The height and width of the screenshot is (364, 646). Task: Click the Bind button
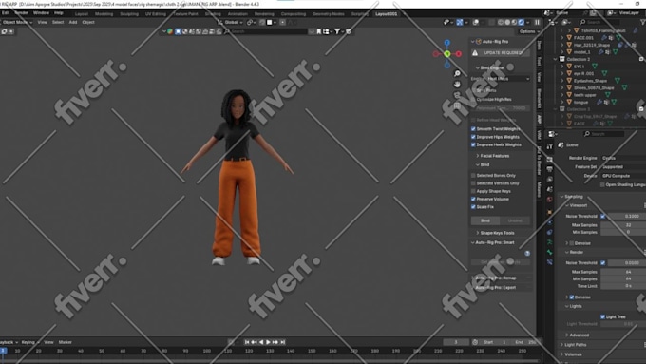pos(485,220)
